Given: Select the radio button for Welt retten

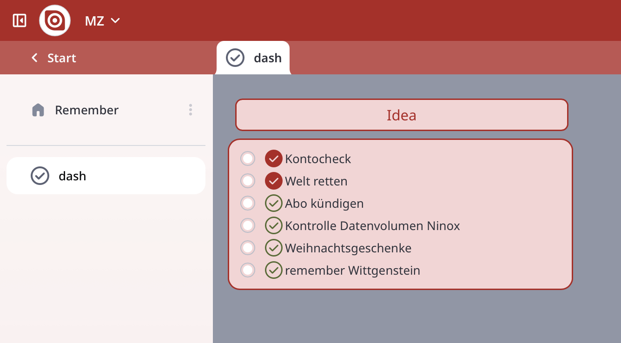Looking at the screenshot, I should [x=248, y=181].
